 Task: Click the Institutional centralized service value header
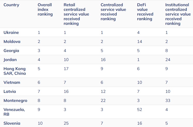tap(177, 14)
